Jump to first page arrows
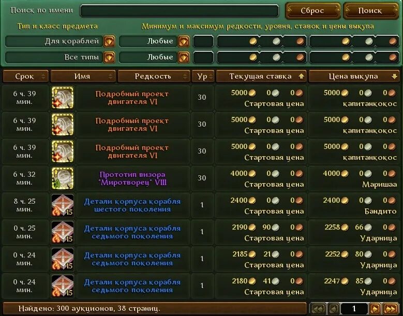403x316 pixels. [x=318, y=308]
